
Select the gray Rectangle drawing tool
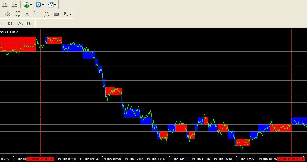pyautogui.click(x=56, y=14)
